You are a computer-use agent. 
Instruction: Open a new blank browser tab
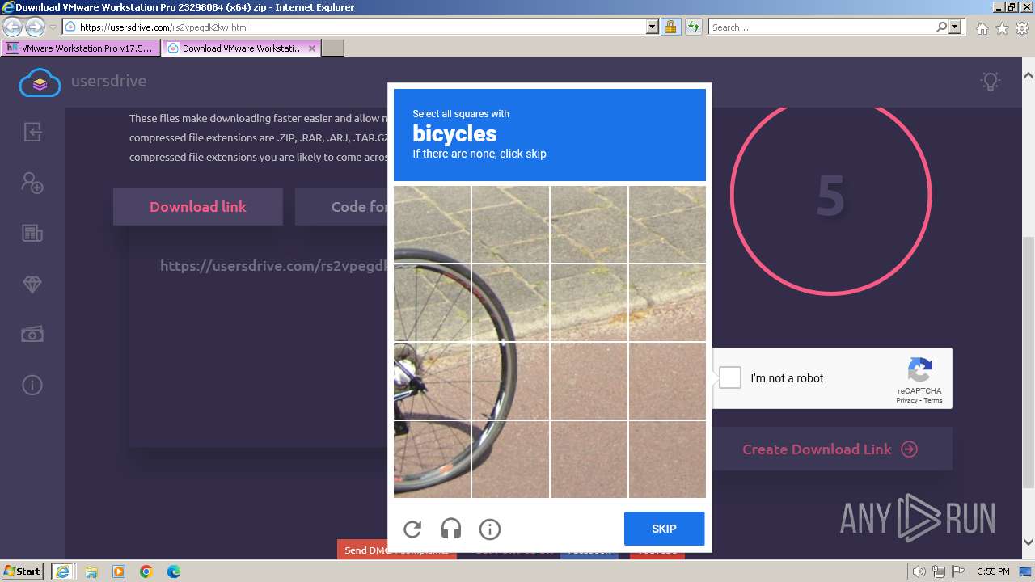click(333, 48)
